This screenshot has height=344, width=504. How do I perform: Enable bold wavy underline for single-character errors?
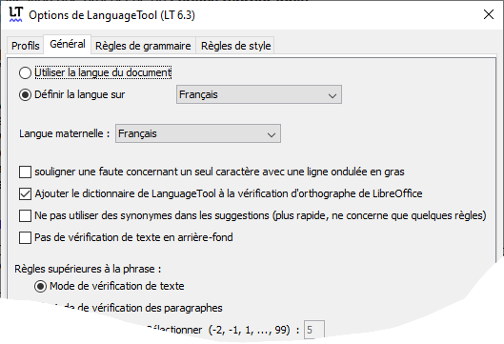[x=25, y=172]
